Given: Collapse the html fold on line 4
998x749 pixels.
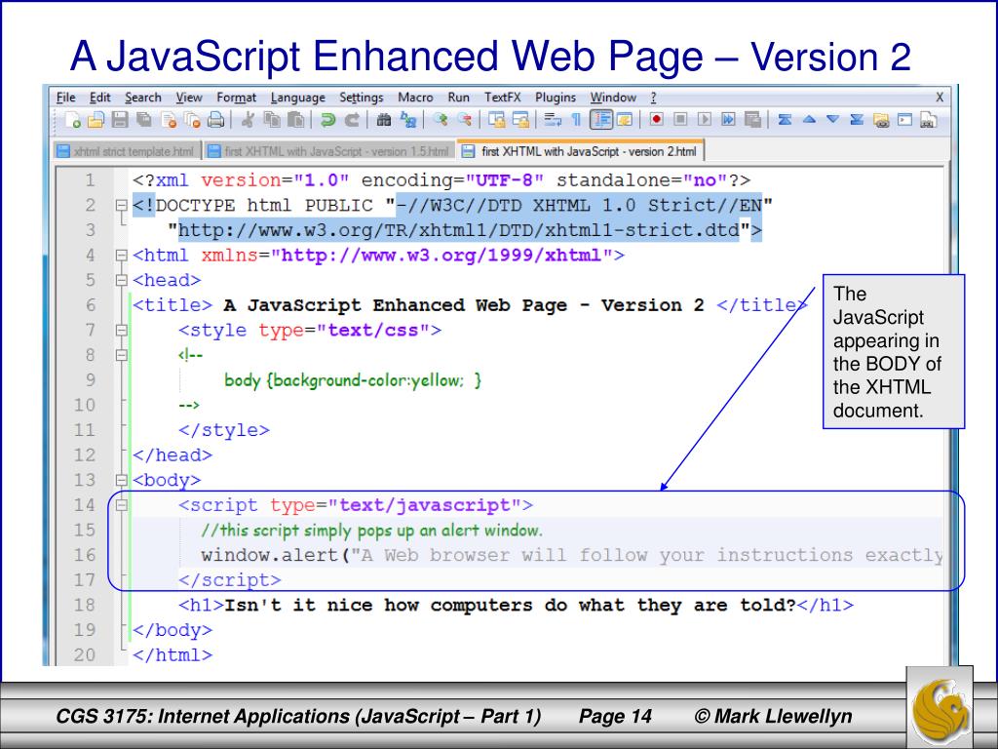Looking at the screenshot, I should point(122,256).
